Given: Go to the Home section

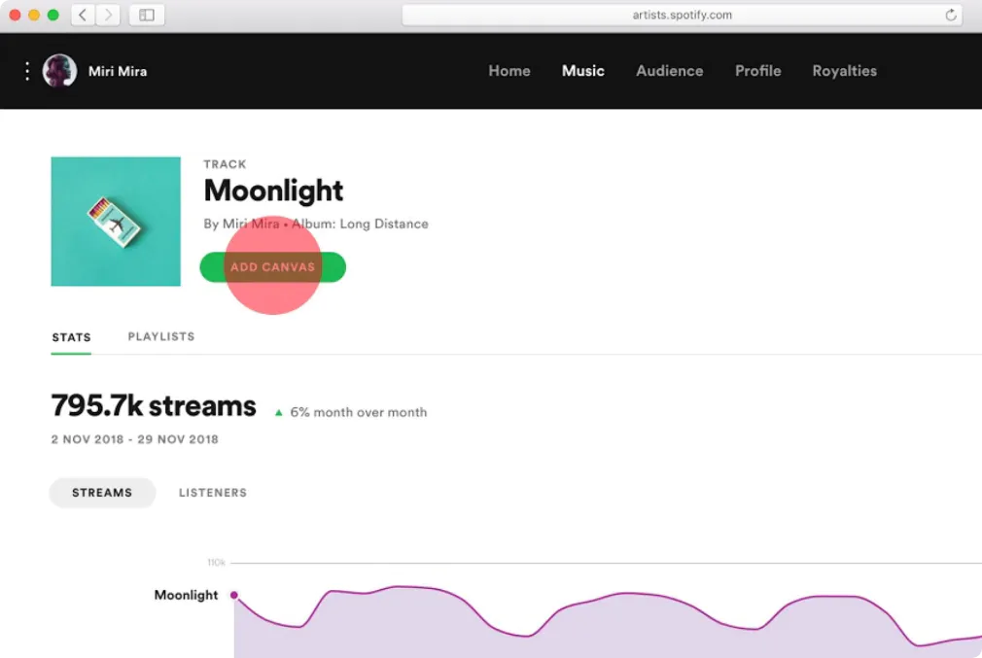Looking at the screenshot, I should pyautogui.click(x=509, y=70).
